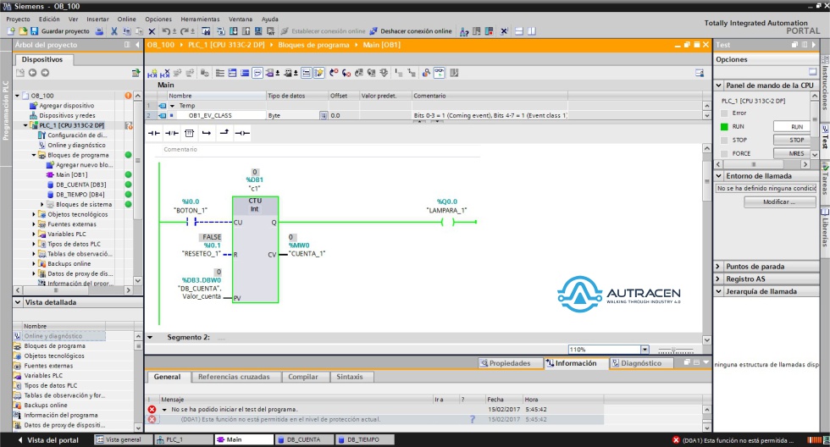The image size is (830, 447).
Task: Click the open branch favorite icon
Action: pos(207,133)
